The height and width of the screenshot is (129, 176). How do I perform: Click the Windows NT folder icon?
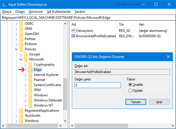click(x=30, y=105)
